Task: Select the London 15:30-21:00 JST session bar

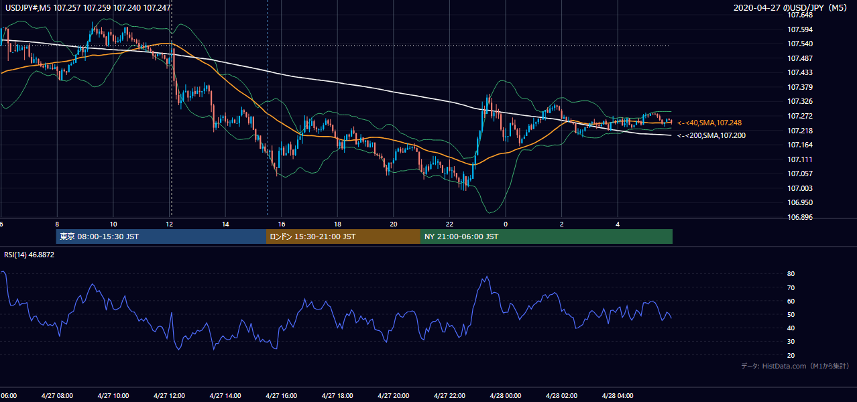Action: 343,237
